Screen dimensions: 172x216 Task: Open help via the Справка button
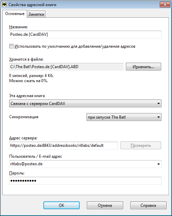(148, 205)
